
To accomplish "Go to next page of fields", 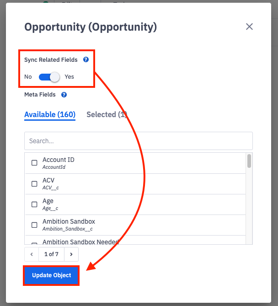I will [x=71, y=254].
